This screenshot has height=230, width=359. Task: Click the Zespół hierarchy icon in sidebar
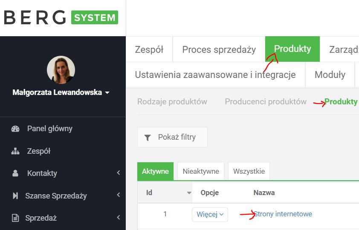pos(15,151)
